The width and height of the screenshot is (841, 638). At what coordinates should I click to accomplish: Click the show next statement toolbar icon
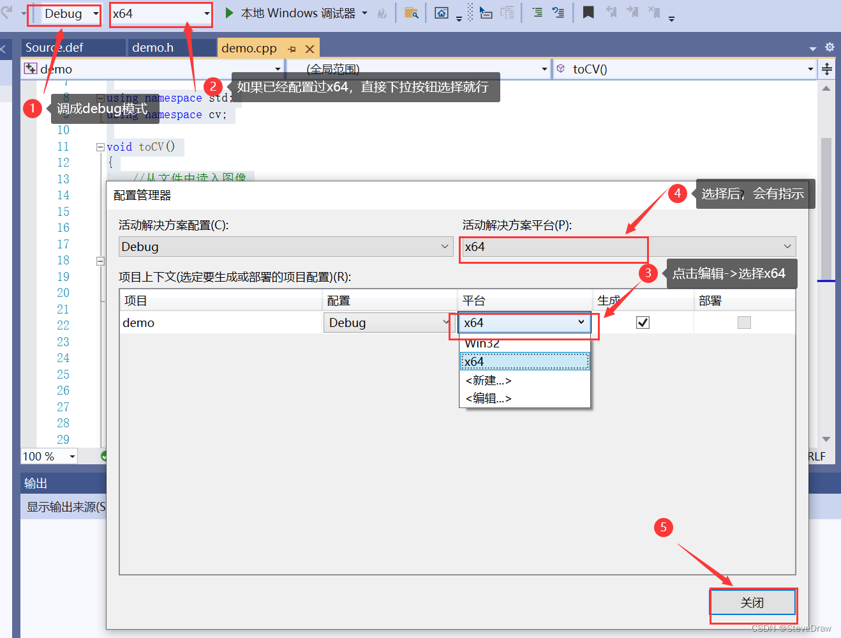(x=486, y=13)
